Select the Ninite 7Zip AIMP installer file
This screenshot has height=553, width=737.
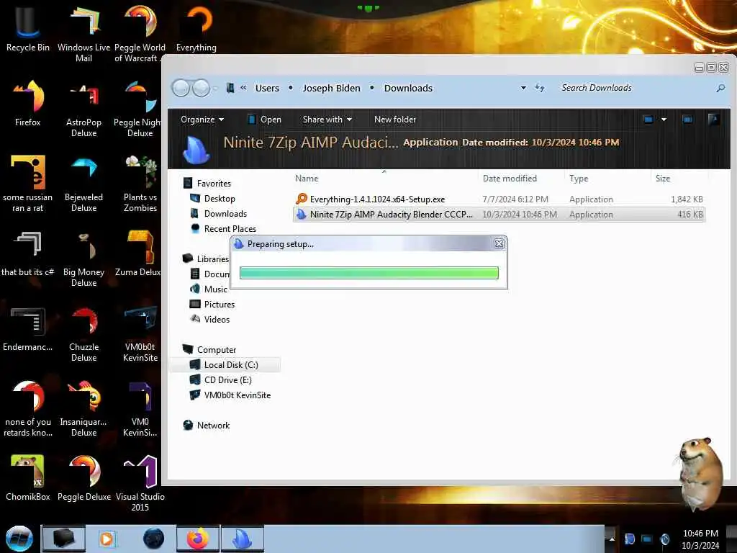click(x=499, y=215)
